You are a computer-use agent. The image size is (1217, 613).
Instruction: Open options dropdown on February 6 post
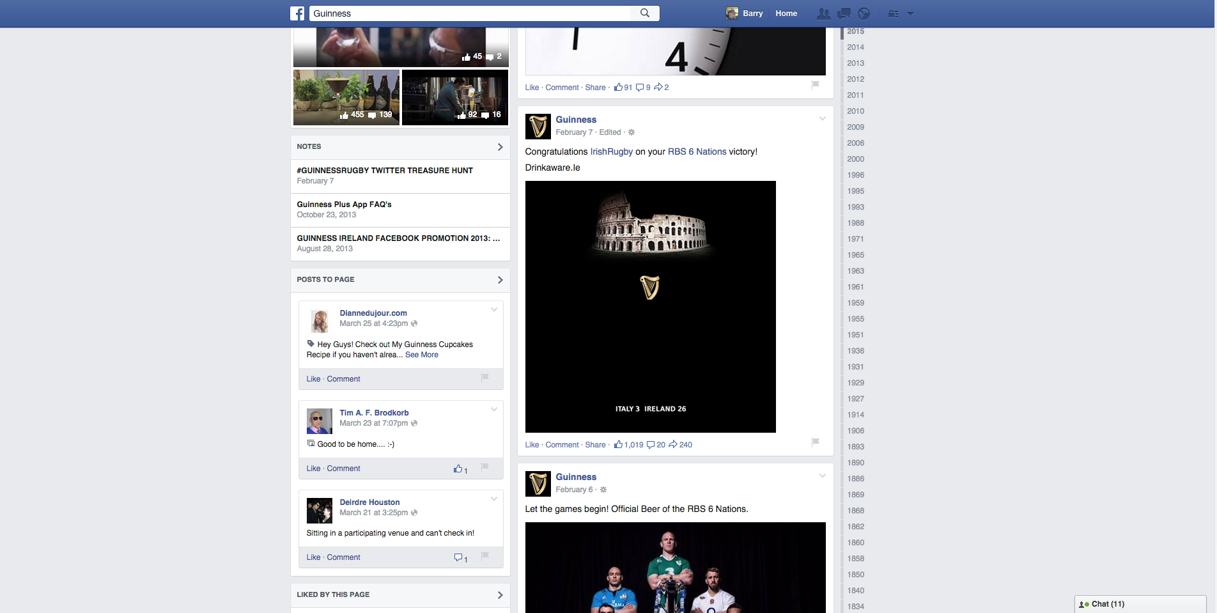823,476
